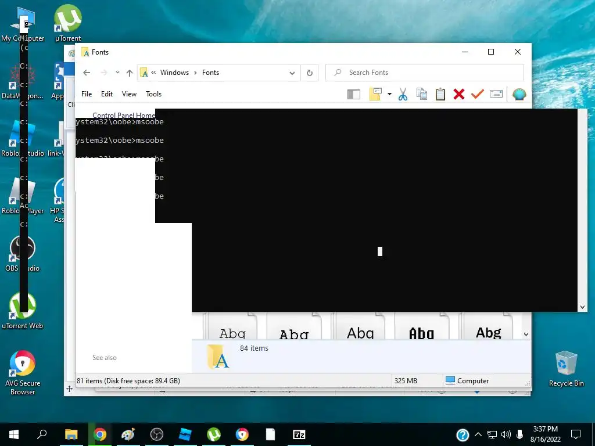Show hidden tray icons chevron

click(x=478, y=434)
